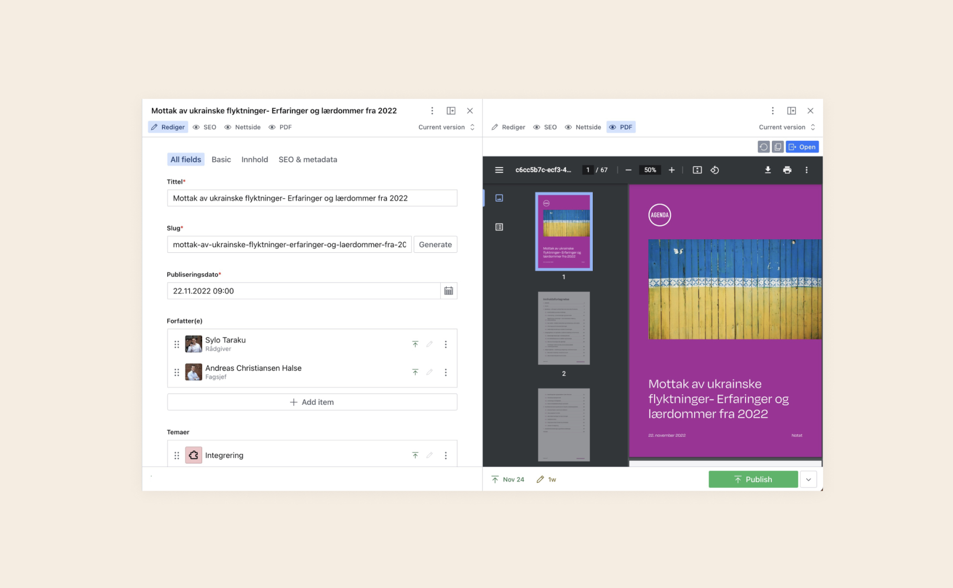Switch left pane to SEO view
The width and height of the screenshot is (953, 588).
(204, 127)
